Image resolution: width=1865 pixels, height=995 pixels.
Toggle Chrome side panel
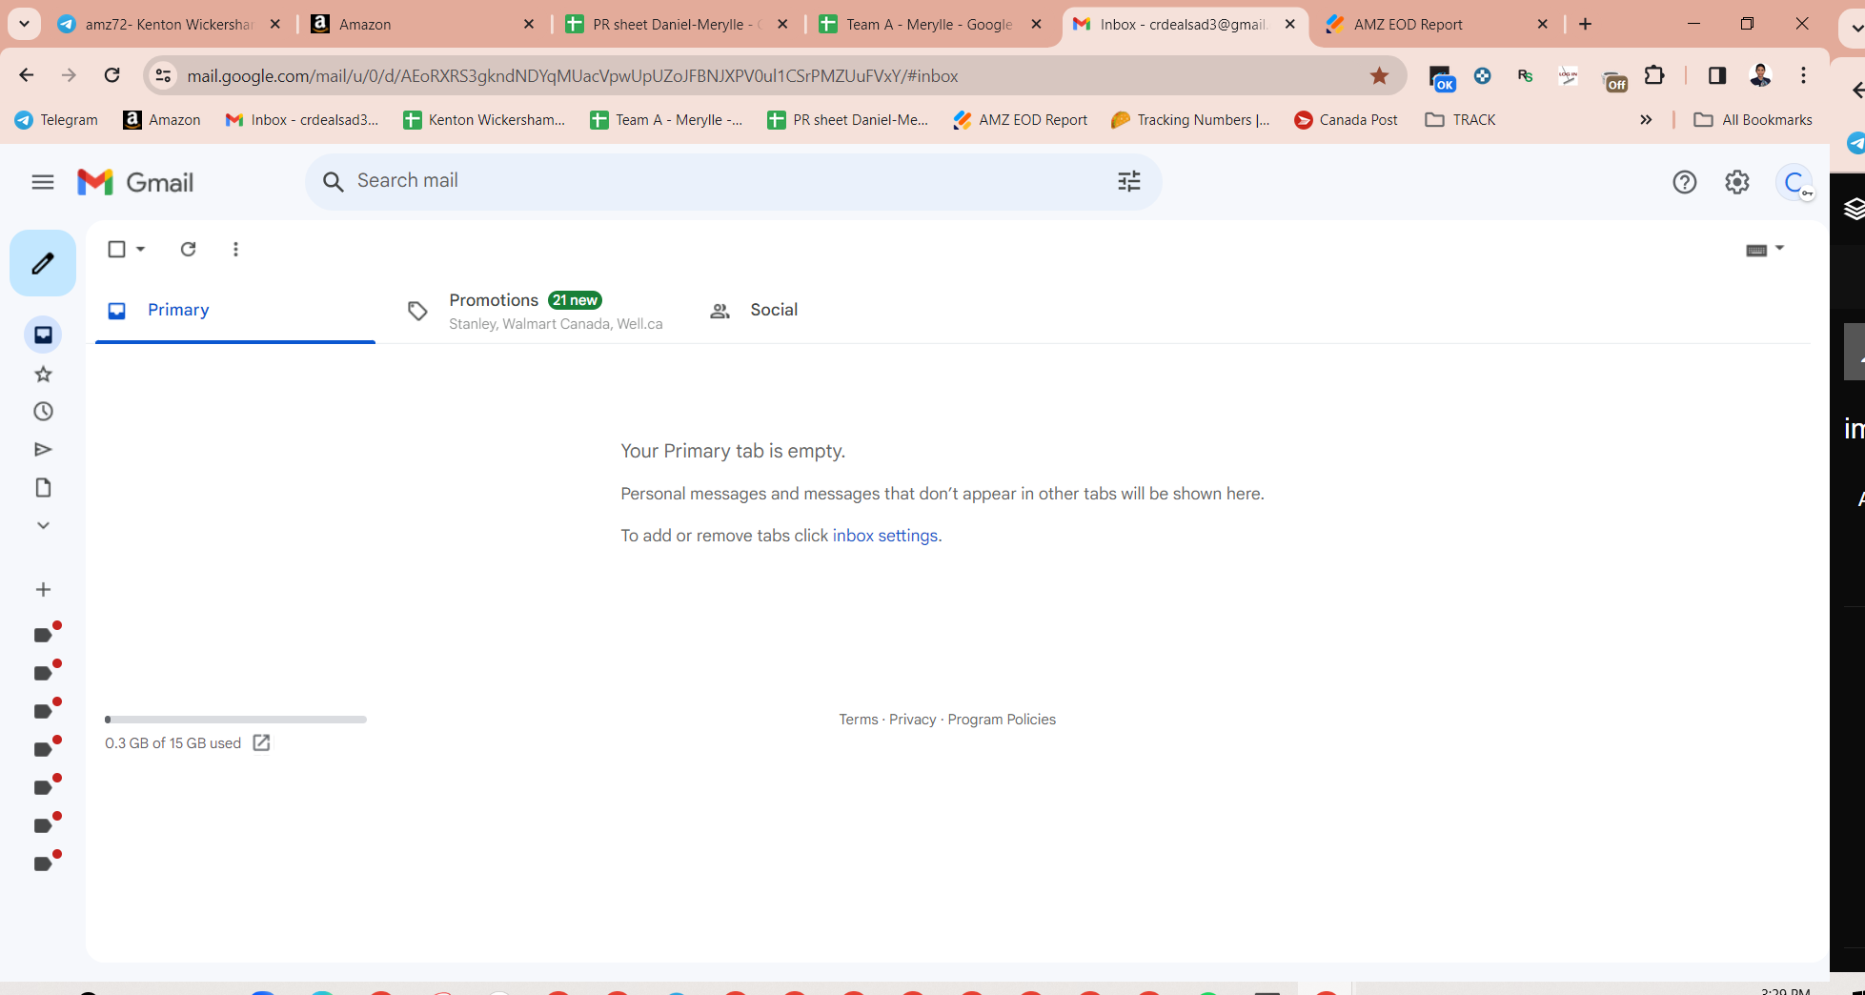point(1717,75)
